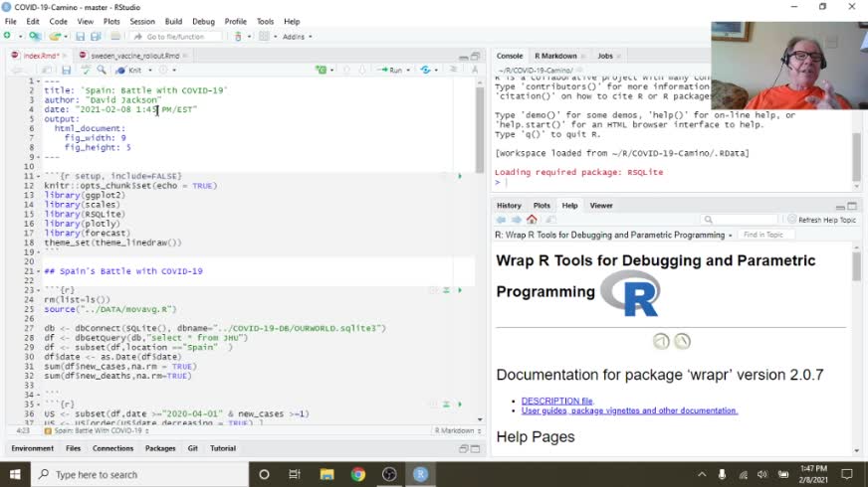The image size is (868, 487).
Task: Run all chunks above line 23
Action: pyautogui.click(x=446, y=290)
